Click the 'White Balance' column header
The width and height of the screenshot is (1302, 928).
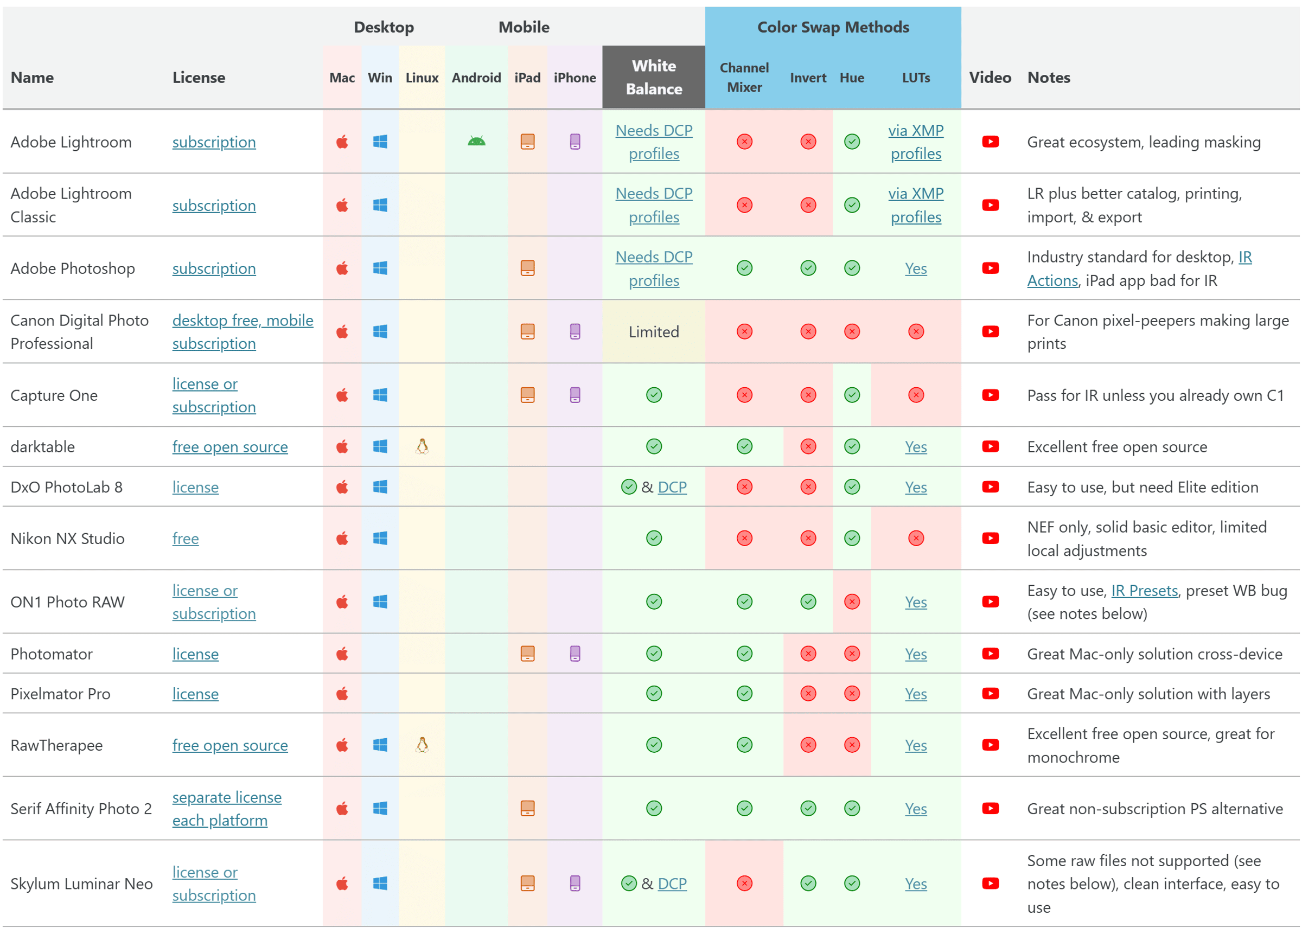tap(653, 77)
